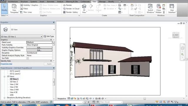Click the Edit Type button
Screen dimensions: 188x106
pyautogui.click(x=49, y=37)
